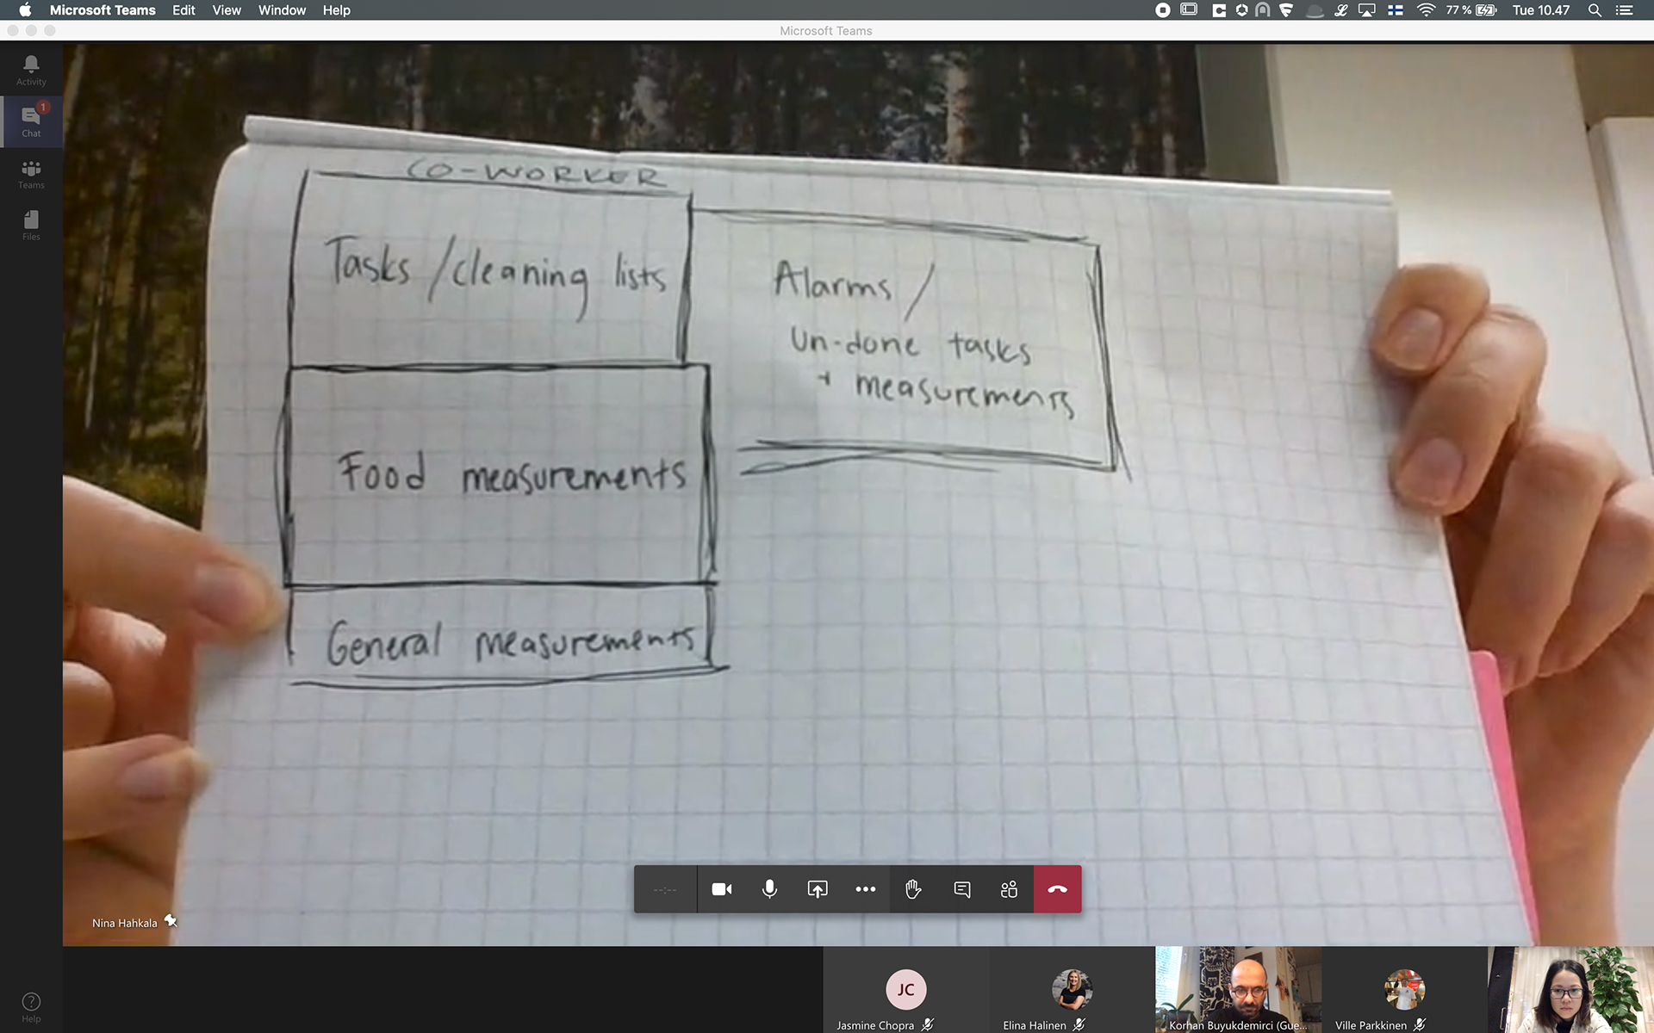
Task: Open Wi-Fi status in menu bar
Action: (1426, 10)
